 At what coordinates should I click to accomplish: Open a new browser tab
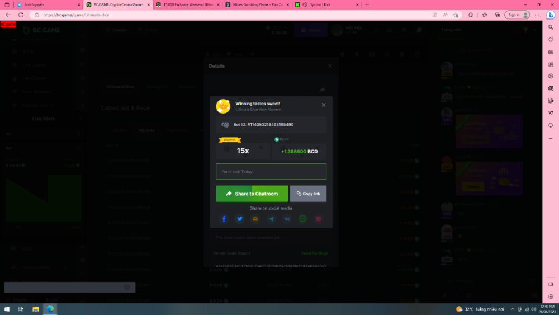click(367, 4)
